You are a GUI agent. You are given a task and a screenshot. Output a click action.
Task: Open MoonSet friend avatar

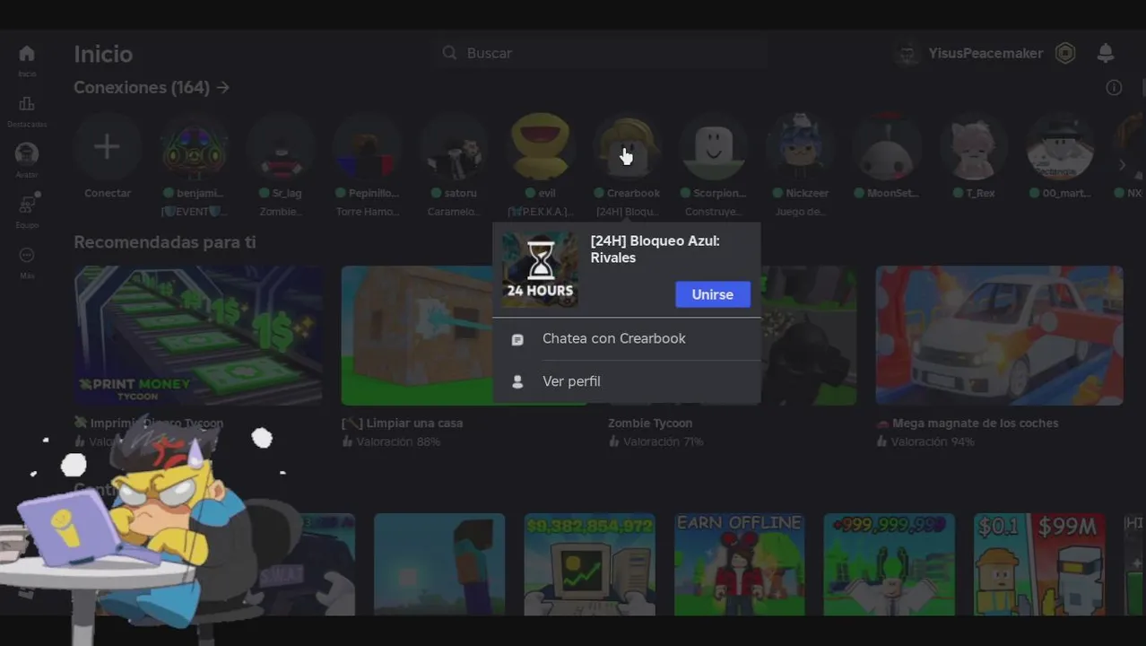(887, 147)
